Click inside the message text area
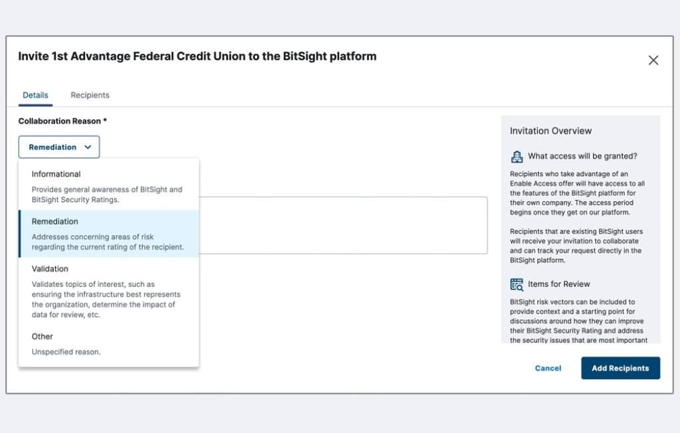 click(345, 226)
